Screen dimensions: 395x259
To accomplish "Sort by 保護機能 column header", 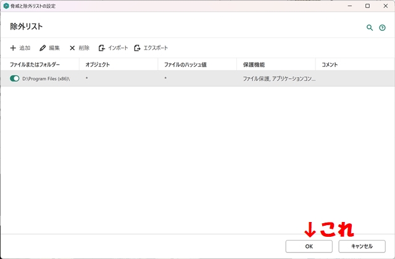I will 254,65.
